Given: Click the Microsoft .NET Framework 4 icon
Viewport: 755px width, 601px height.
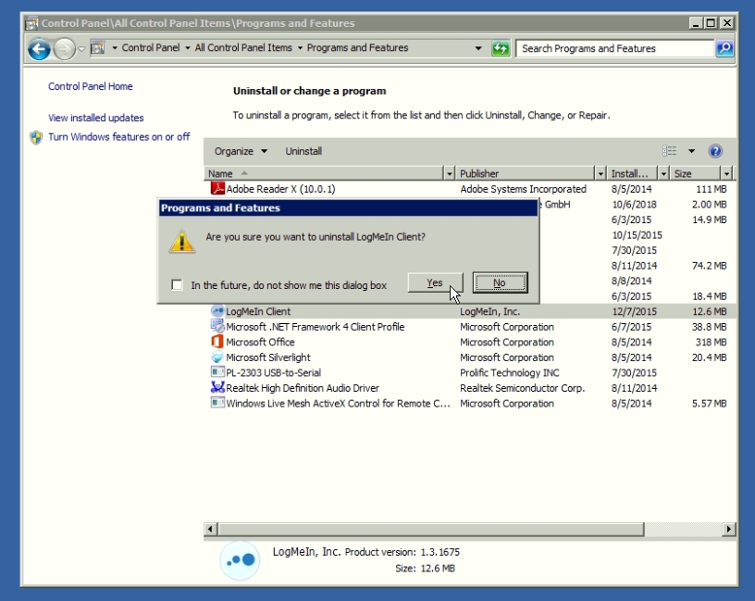Looking at the screenshot, I should (217, 326).
